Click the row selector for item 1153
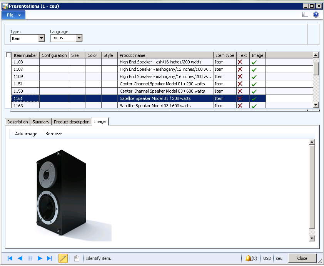Image resolution: width=324 pixels, height=266 pixels. coord(8,91)
